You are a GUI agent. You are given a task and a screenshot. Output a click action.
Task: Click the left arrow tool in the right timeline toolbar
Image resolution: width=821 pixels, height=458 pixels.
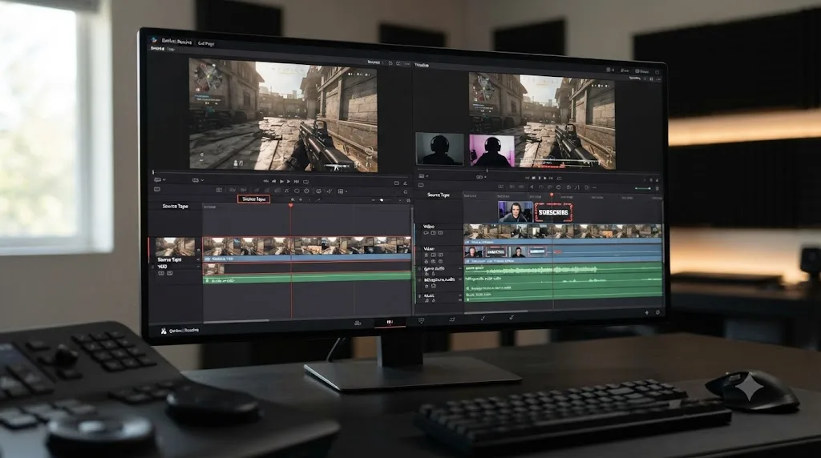[532, 187]
